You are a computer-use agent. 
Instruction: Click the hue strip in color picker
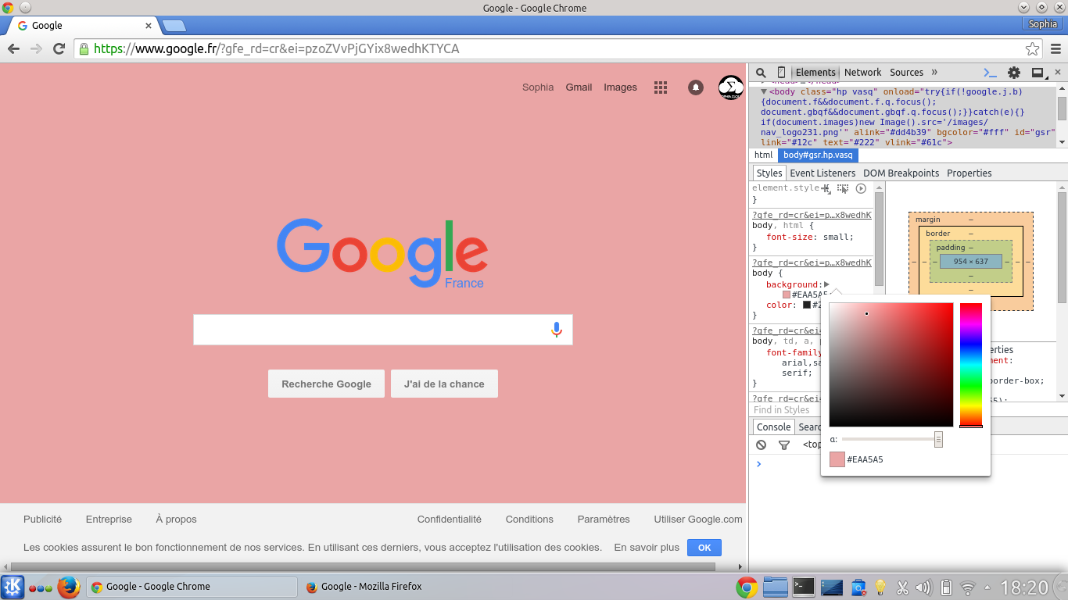[971, 364]
